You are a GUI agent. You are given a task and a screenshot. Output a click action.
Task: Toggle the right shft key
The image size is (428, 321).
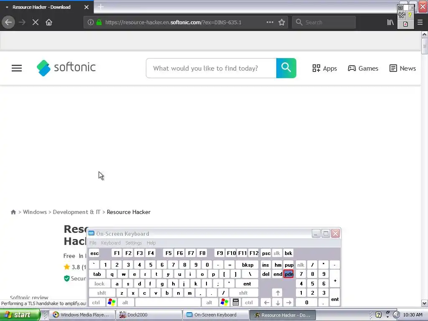[243, 293]
